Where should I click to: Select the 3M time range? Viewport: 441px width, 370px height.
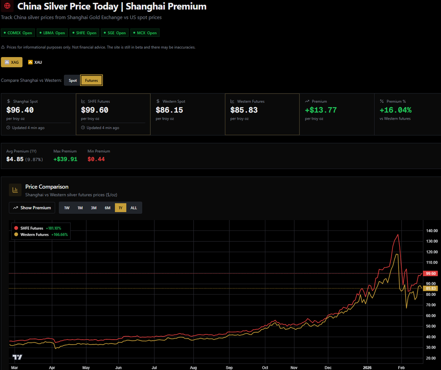click(94, 208)
